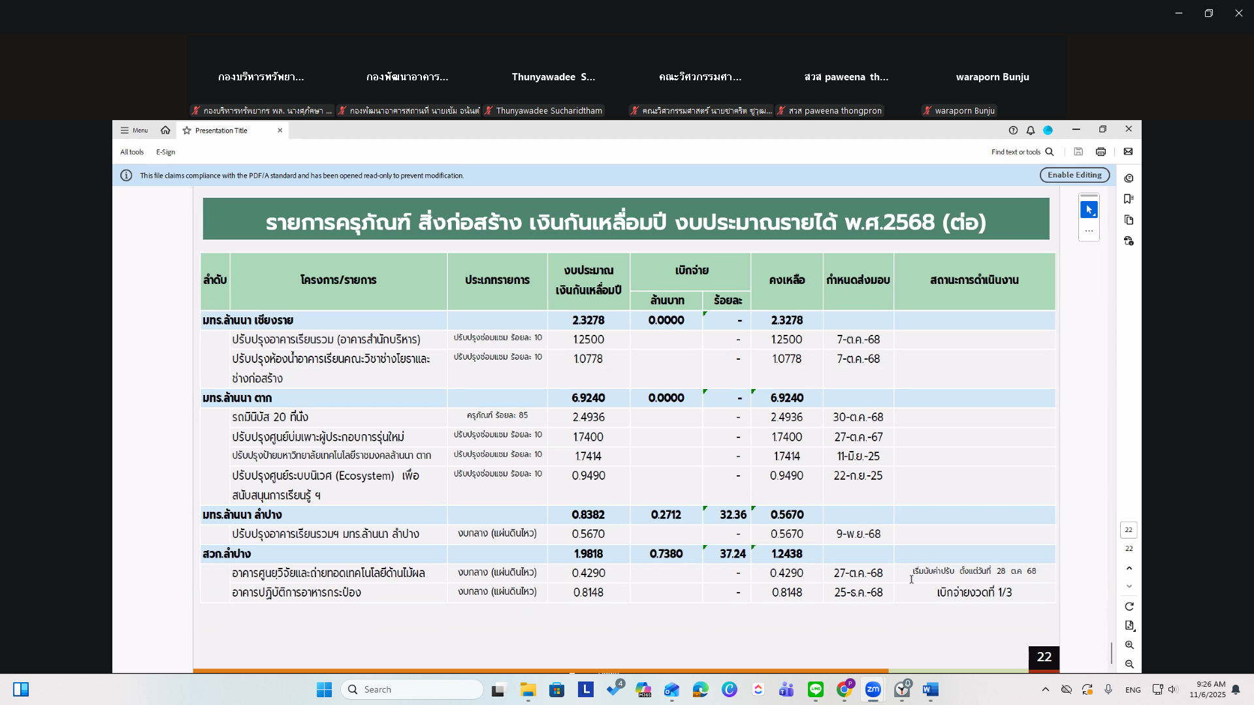The width and height of the screenshot is (1254, 705).
Task: Rotate page clockwise icon
Action: coord(1129,606)
